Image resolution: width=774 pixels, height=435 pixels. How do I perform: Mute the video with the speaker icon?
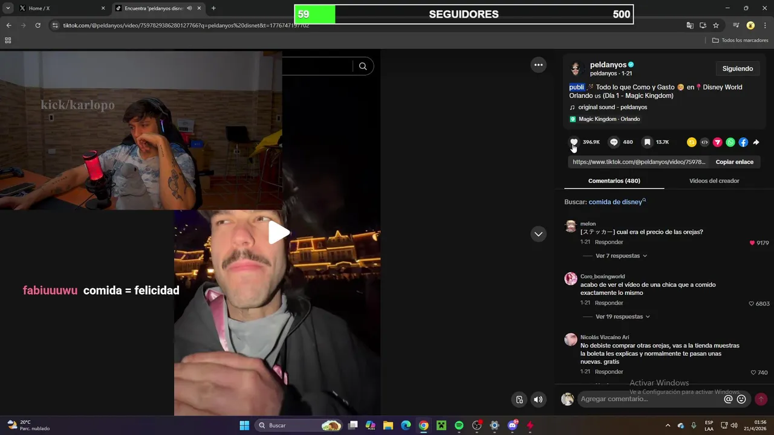tap(538, 399)
